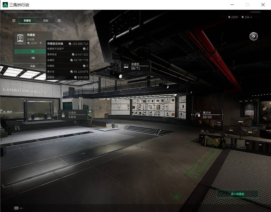Click the plus icon next to 134

click(251, 17)
